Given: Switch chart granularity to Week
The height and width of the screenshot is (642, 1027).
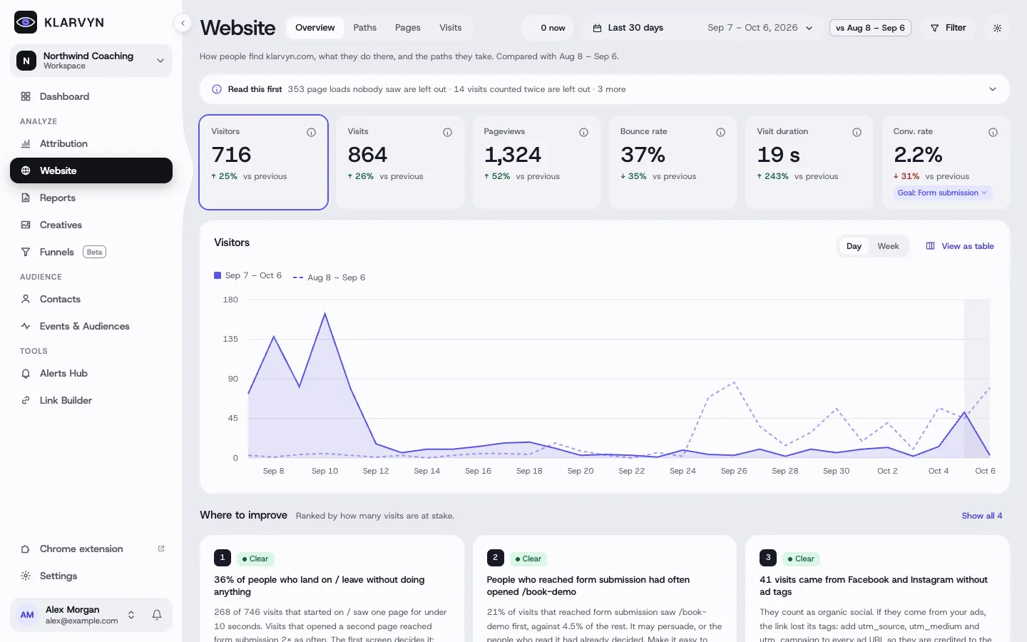Looking at the screenshot, I should (888, 246).
